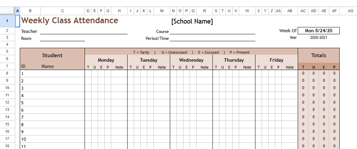The height and width of the screenshot is (149, 357).
Task: Select the Week Of date cell
Action: [319, 31]
